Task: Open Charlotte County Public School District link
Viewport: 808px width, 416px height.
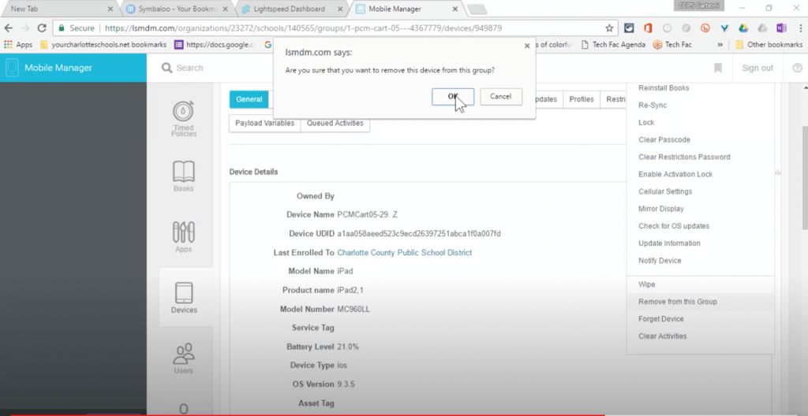Action: pyautogui.click(x=405, y=252)
